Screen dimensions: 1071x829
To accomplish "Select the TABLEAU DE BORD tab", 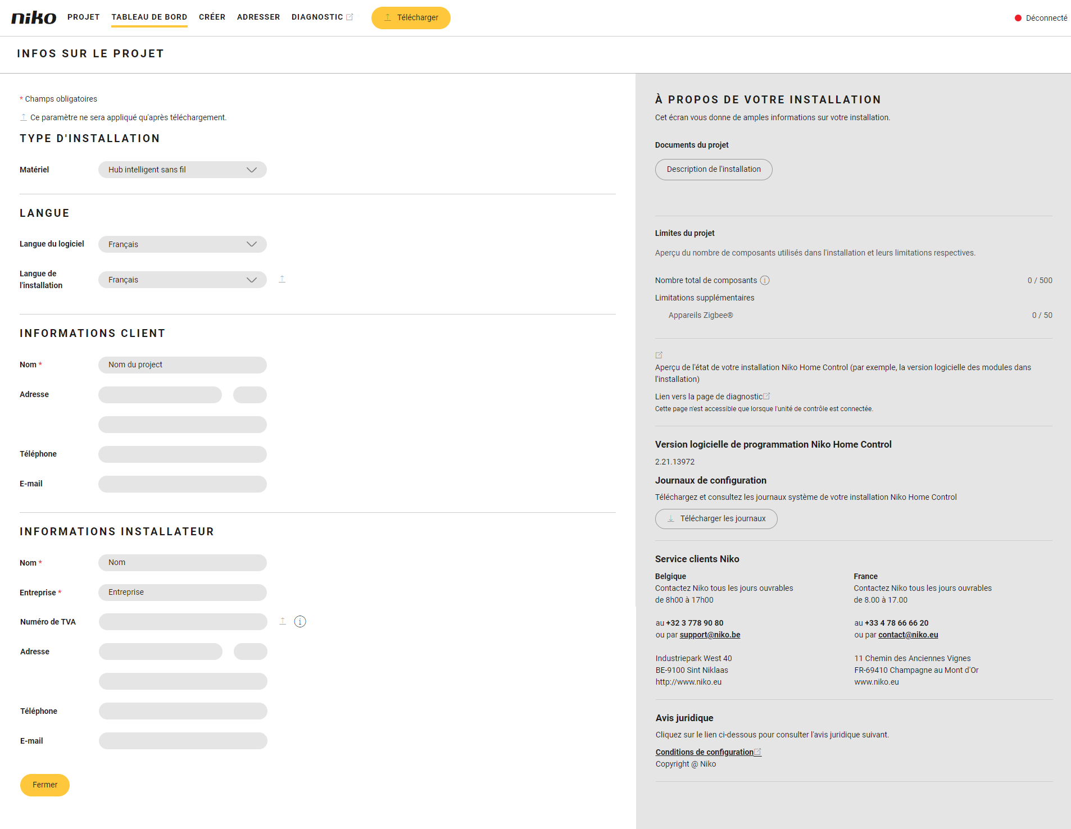I will pyautogui.click(x=149, y=17).
